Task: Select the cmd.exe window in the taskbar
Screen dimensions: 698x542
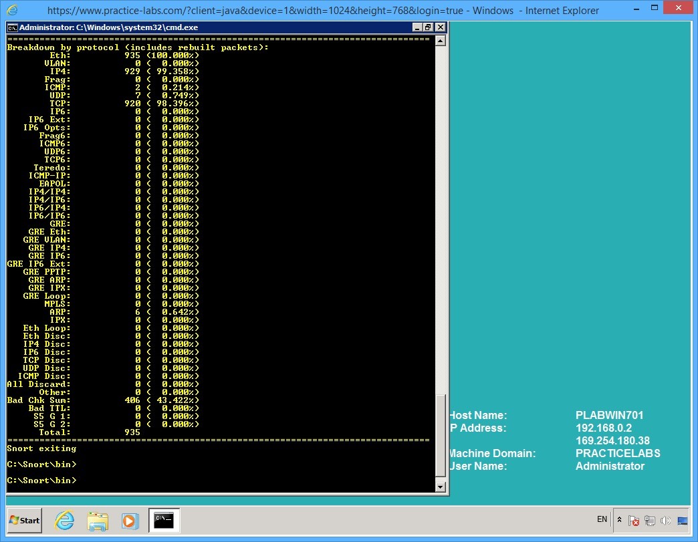Action: tap(163, 521)
